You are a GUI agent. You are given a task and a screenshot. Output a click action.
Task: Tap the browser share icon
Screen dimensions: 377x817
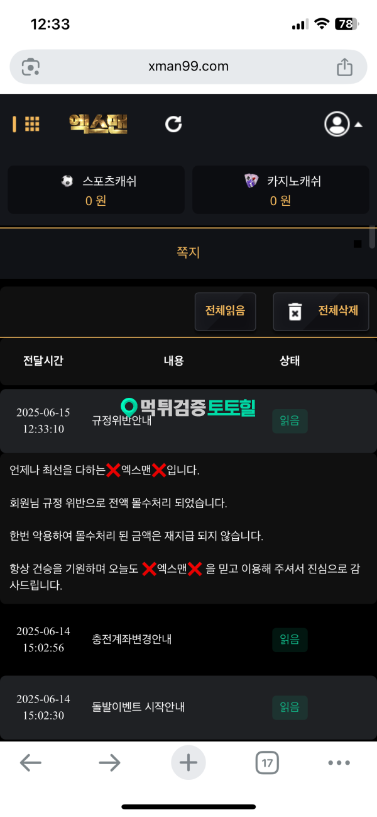[344, 66]
